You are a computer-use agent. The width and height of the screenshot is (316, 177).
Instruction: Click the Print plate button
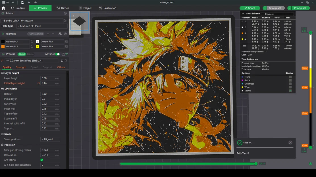tap(299, 8)
